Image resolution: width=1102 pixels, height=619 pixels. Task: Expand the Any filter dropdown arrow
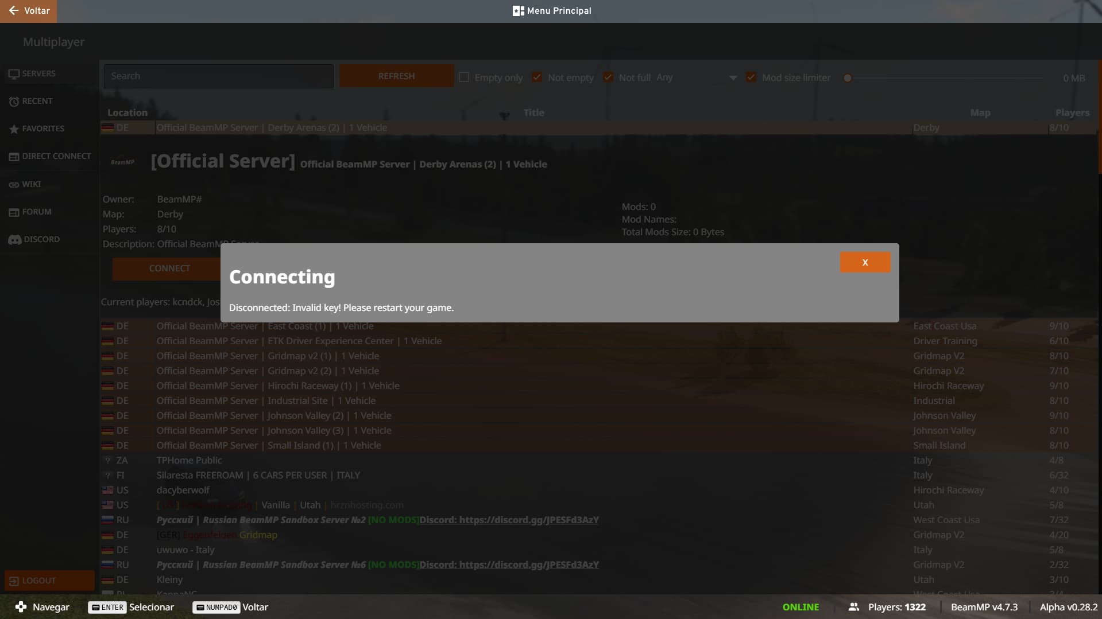[x=733, y=78]
